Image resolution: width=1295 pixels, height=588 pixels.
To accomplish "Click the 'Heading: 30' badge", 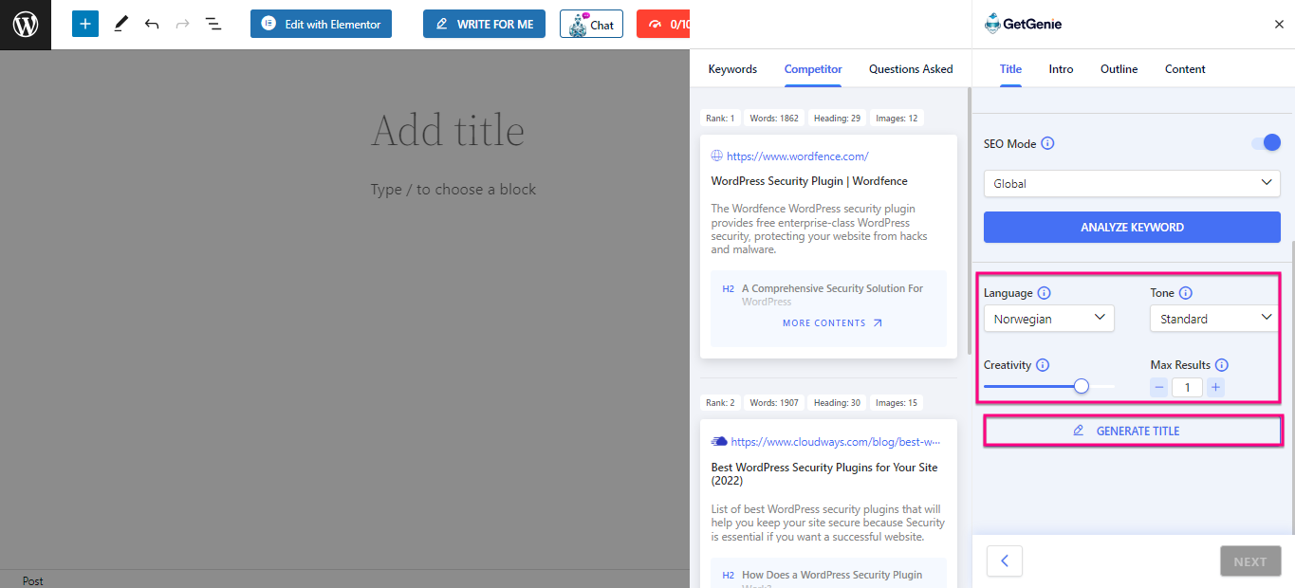I will click(x=837, y=403).
